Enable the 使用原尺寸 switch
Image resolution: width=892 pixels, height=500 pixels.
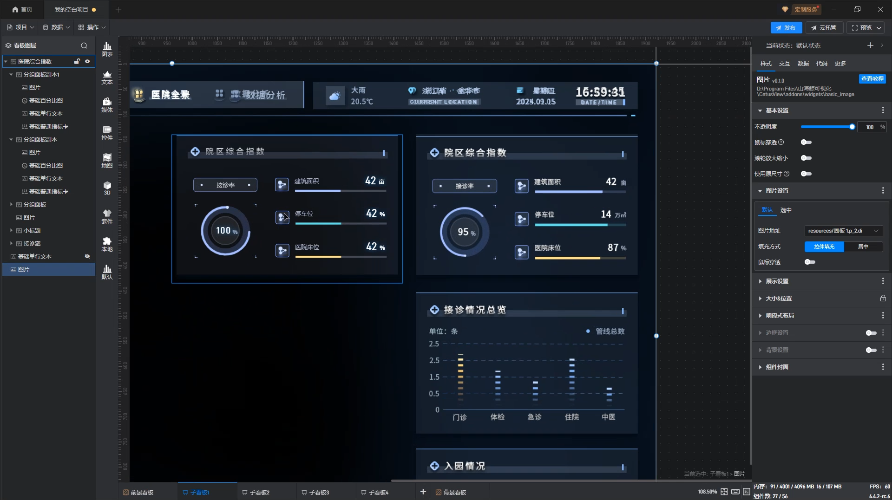pyautogui.click(x=807, y=174)
